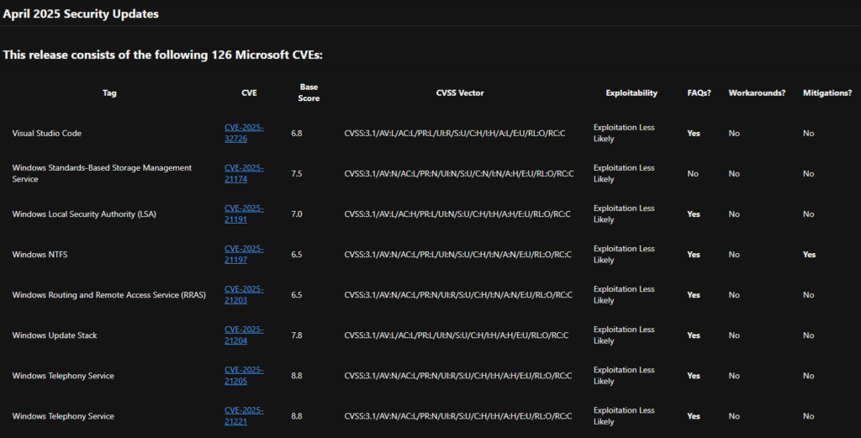Click Workarounds No in Windows Update Stack row
861x438 pixels.
click(x=734, y=335)
